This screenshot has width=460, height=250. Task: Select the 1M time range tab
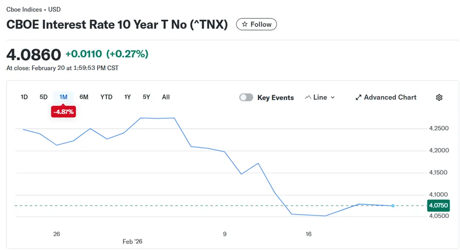point(63,97)
